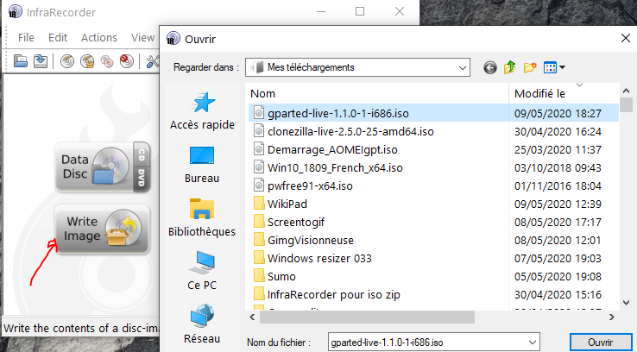
Task: Click the Erase disc red icon in the toolbar
Action: [127, 61]
